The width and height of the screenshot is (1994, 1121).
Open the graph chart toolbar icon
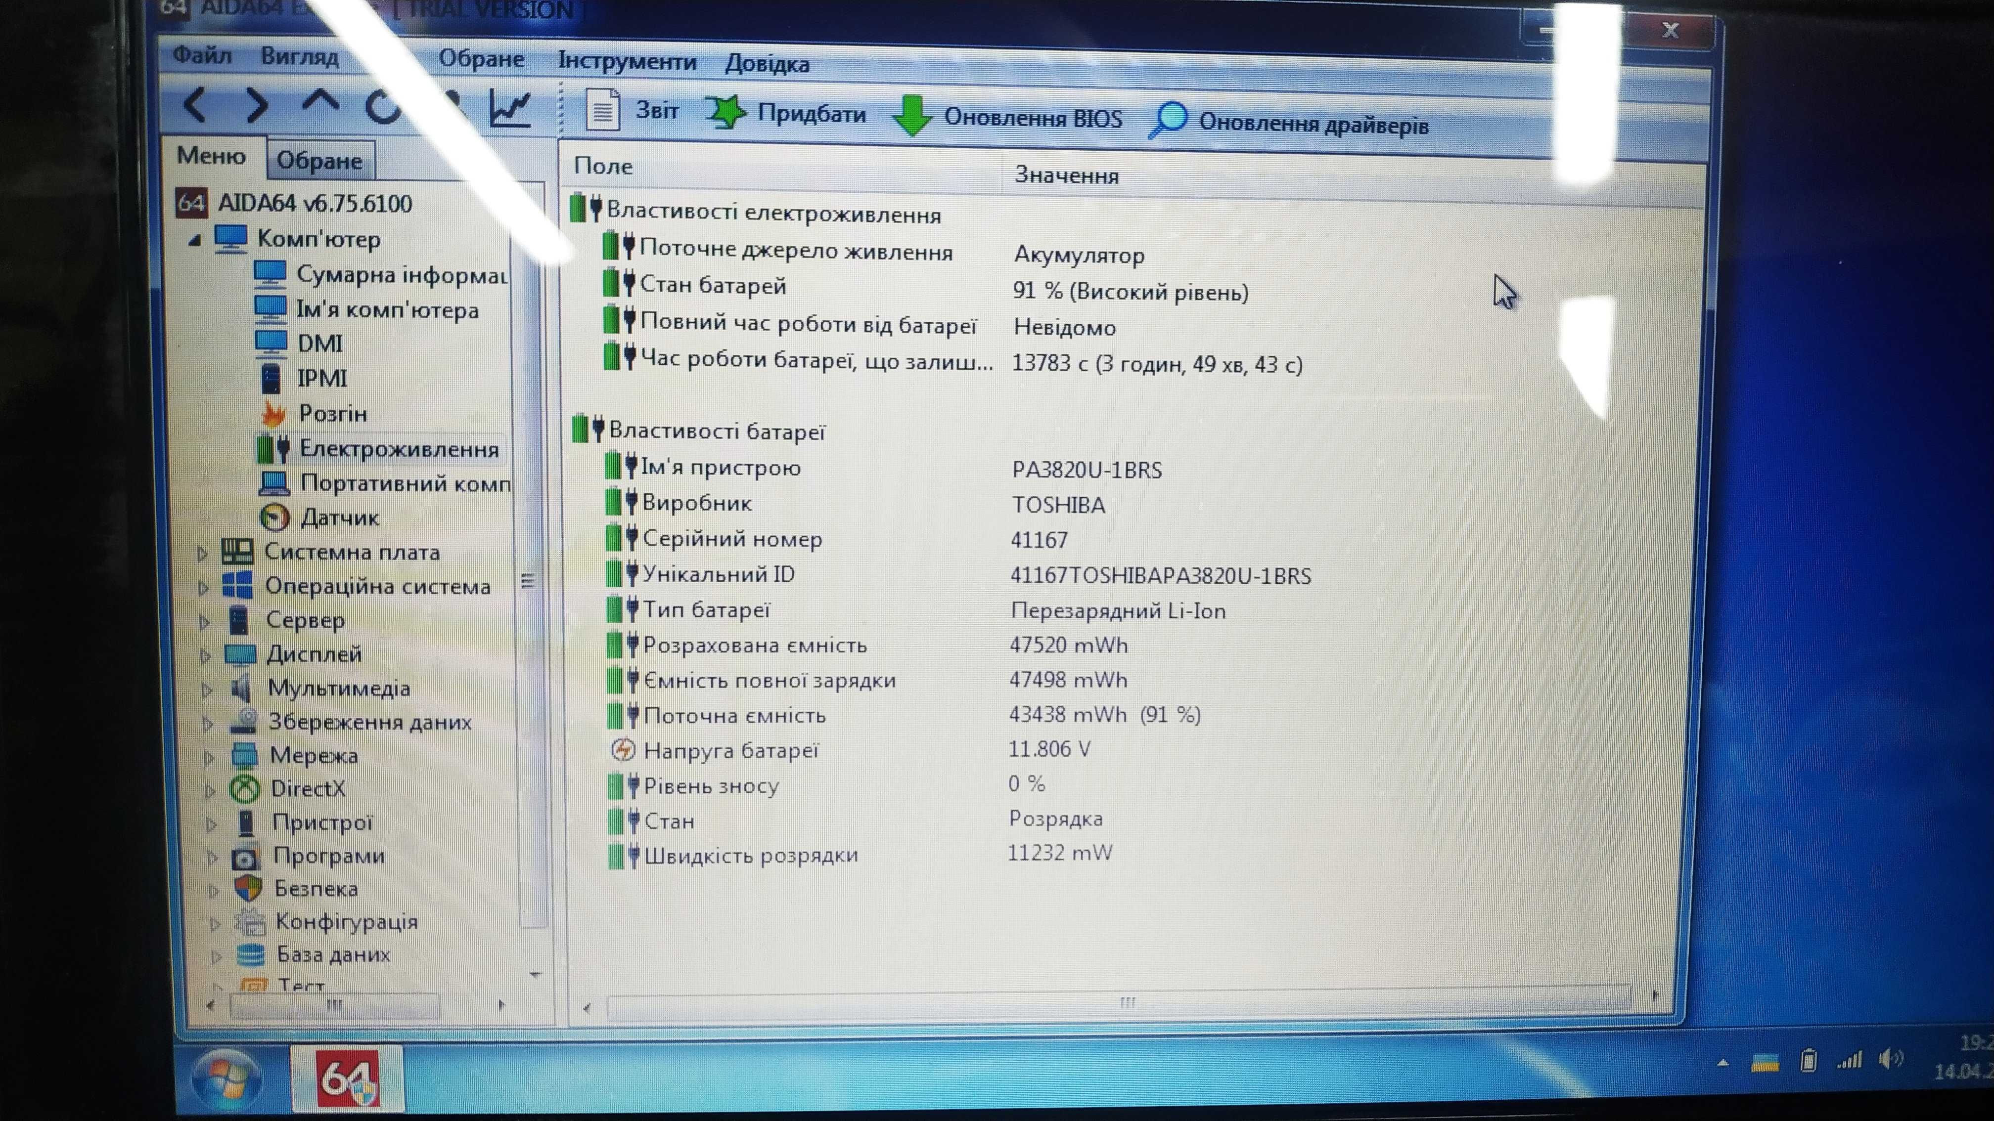click(509, 108)
